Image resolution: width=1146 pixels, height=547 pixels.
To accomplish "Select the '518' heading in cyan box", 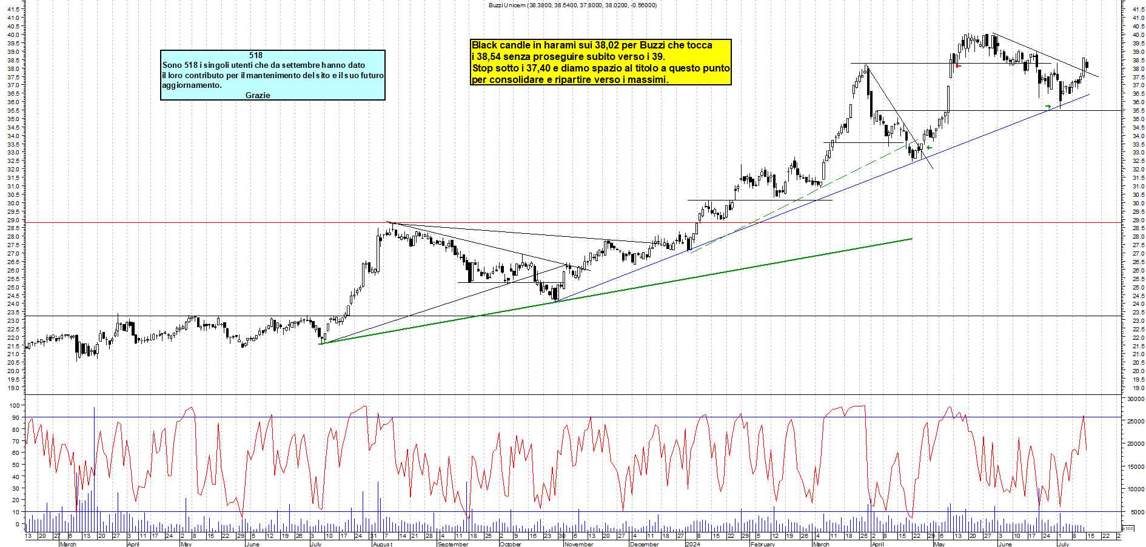I will [256, 55].
